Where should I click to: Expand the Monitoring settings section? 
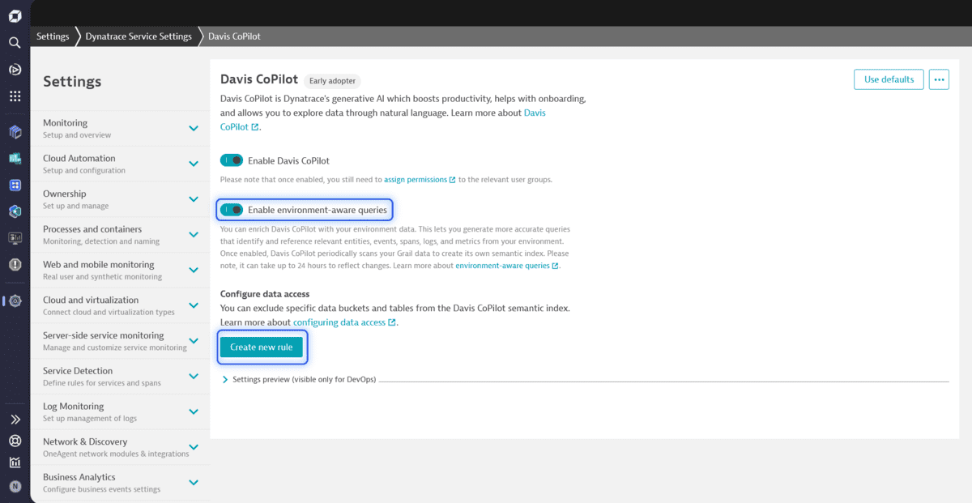120,128
